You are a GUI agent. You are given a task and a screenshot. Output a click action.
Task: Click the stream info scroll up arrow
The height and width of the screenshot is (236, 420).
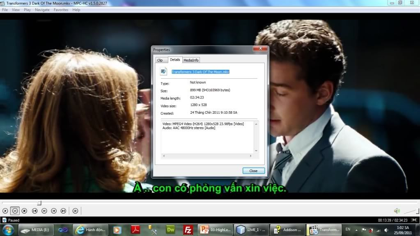256,124
